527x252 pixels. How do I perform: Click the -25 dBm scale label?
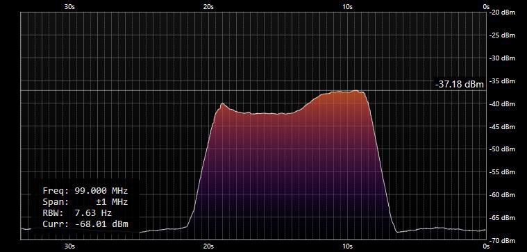(x=503, y=35)
